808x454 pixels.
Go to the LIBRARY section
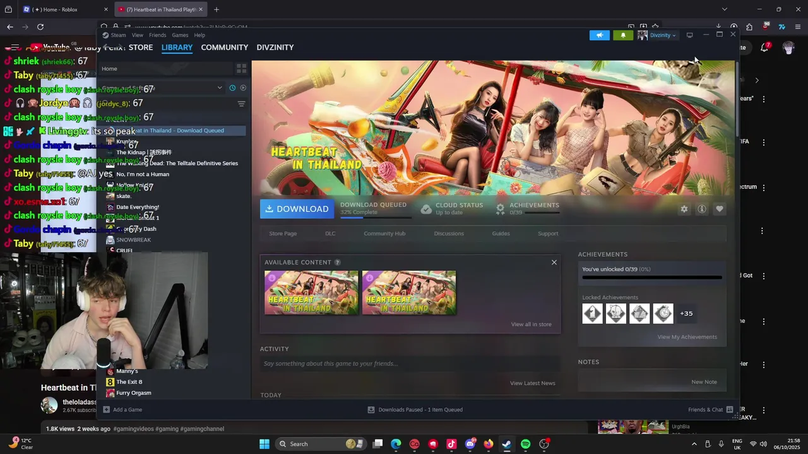pos(177,47)
